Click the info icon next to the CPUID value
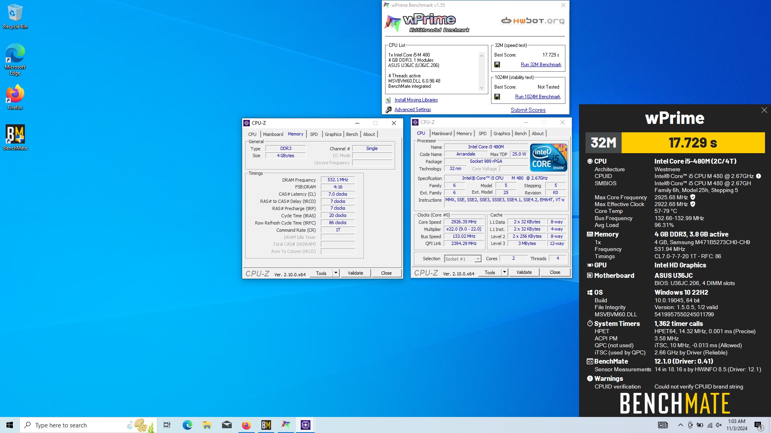Viewport: 771px width, 433px height. tap(759, 176)
